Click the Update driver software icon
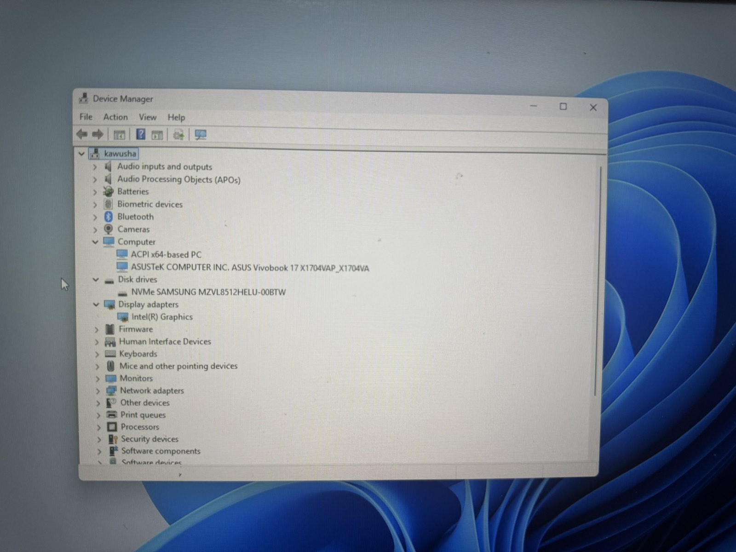 (x=178, y=135)
